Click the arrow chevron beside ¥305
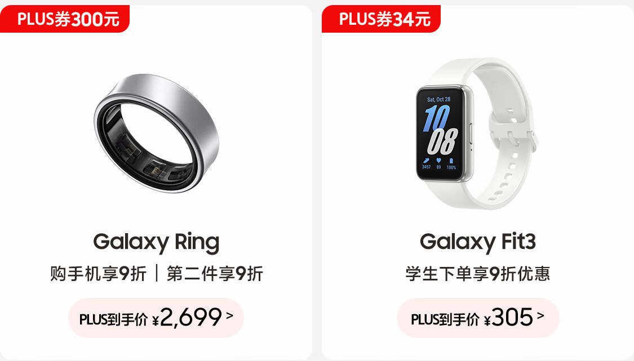The height and width of the screenshot is (361, 634). 540,315
